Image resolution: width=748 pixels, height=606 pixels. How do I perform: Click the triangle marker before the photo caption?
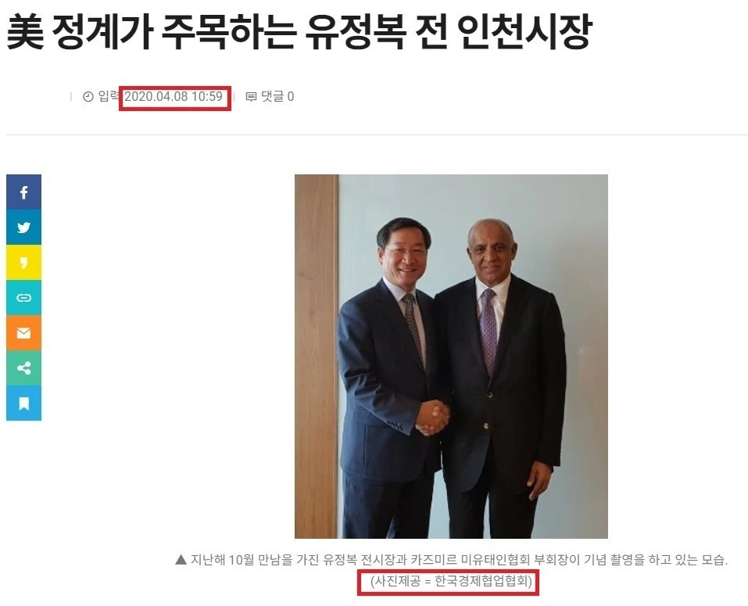(181, 559)
